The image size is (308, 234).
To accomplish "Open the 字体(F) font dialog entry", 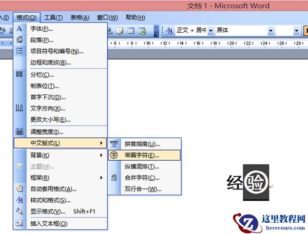I will (x=60, y=29).
